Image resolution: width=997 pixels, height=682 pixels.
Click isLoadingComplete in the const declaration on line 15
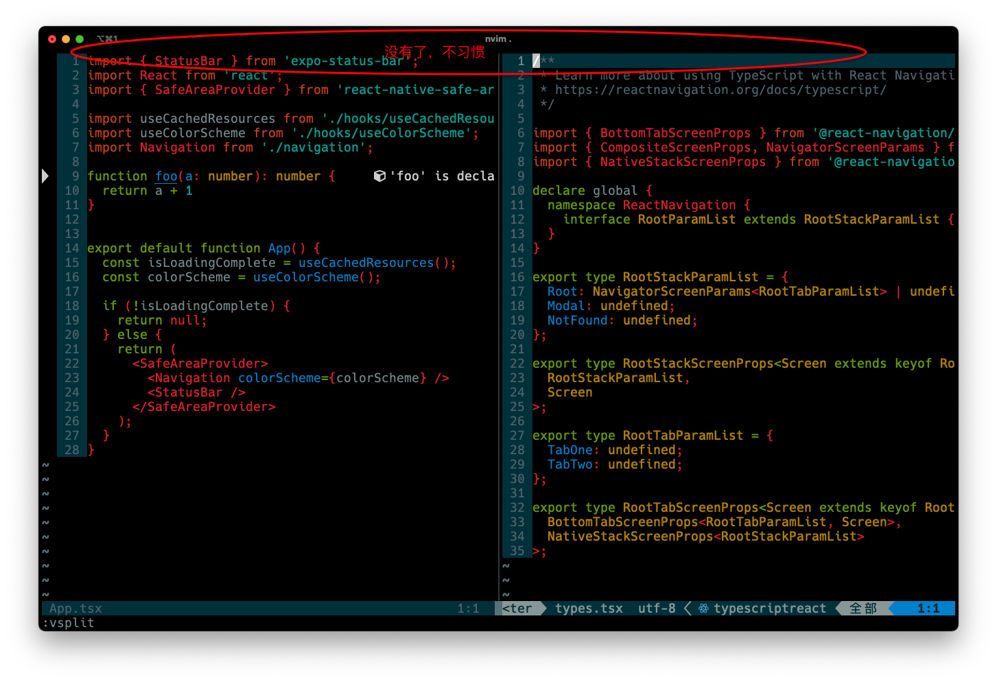tap(211, 263)
